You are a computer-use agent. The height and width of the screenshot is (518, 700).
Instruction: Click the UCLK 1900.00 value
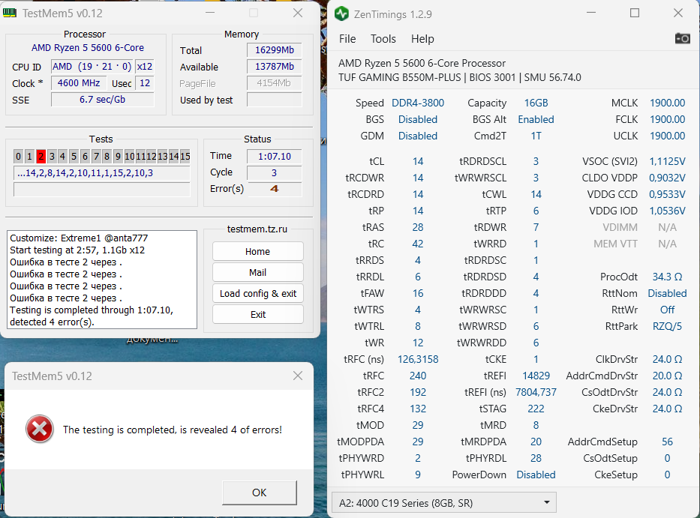(667, 136)
